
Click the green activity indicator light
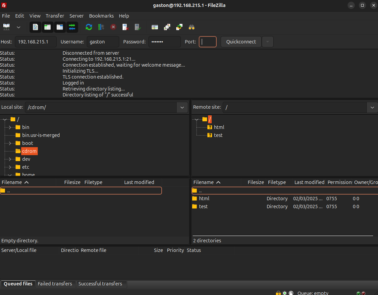[x=358, y=293]
